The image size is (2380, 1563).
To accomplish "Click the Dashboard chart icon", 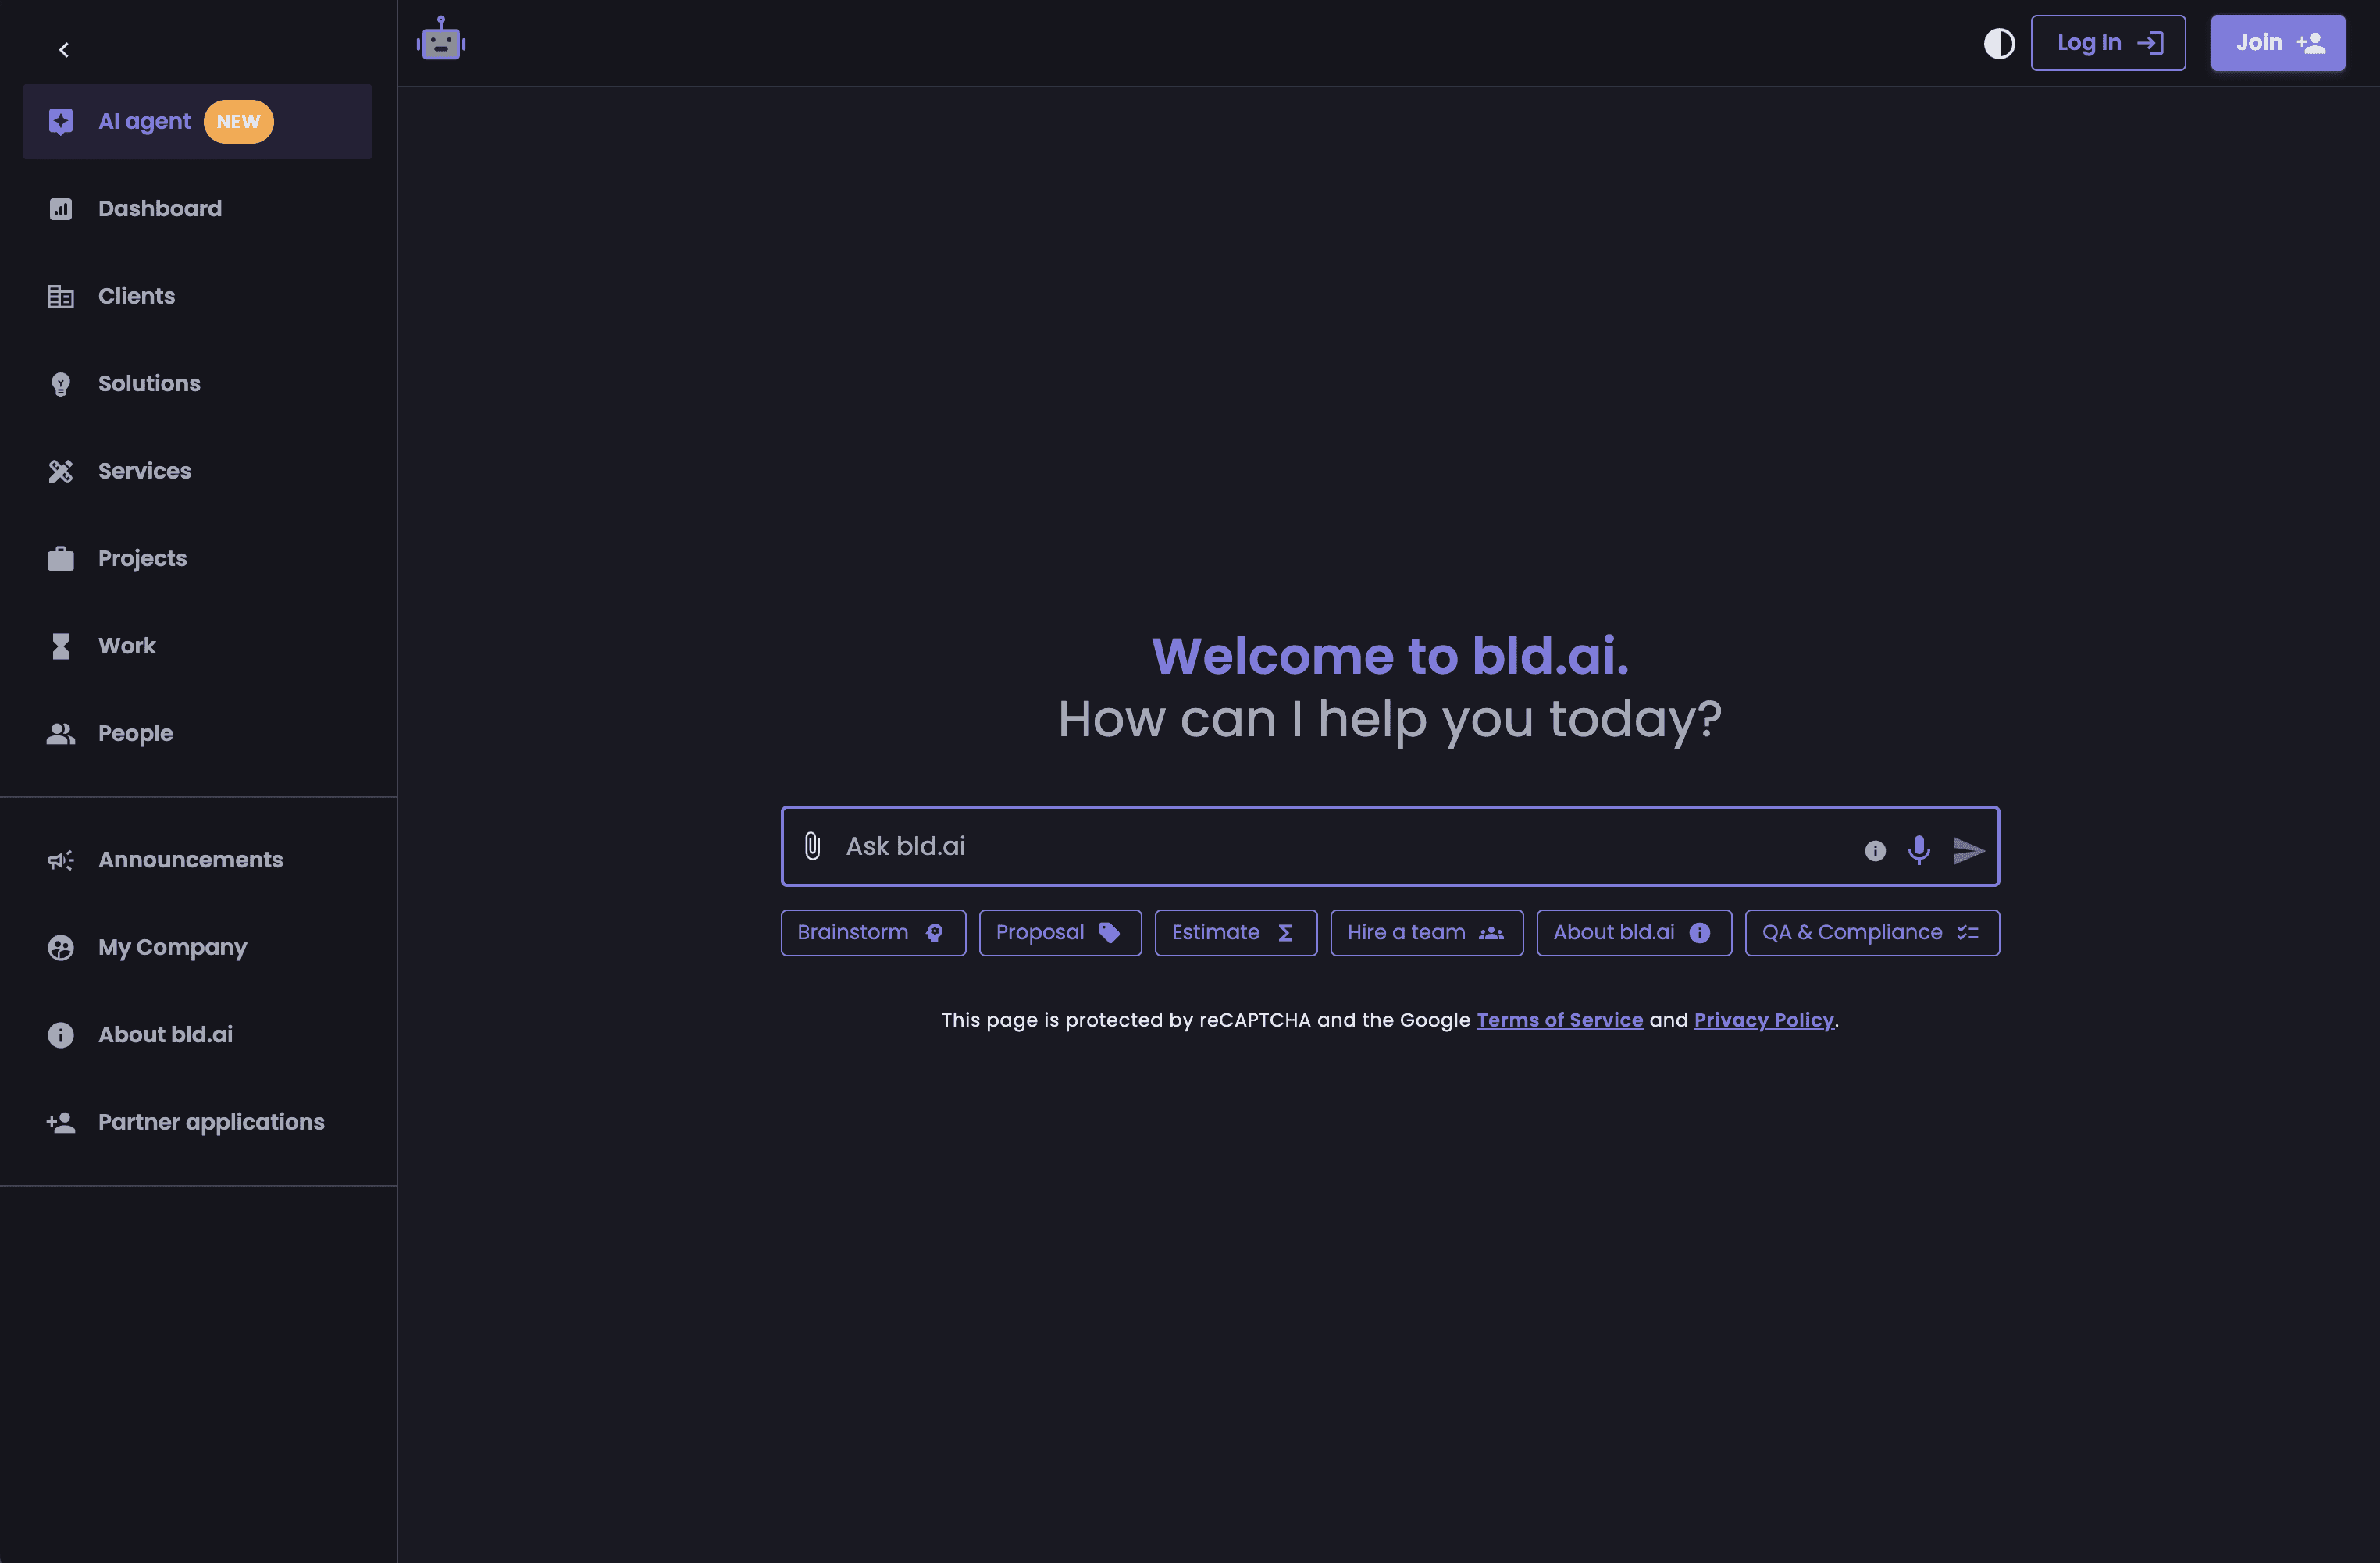I will coord(61,209).
